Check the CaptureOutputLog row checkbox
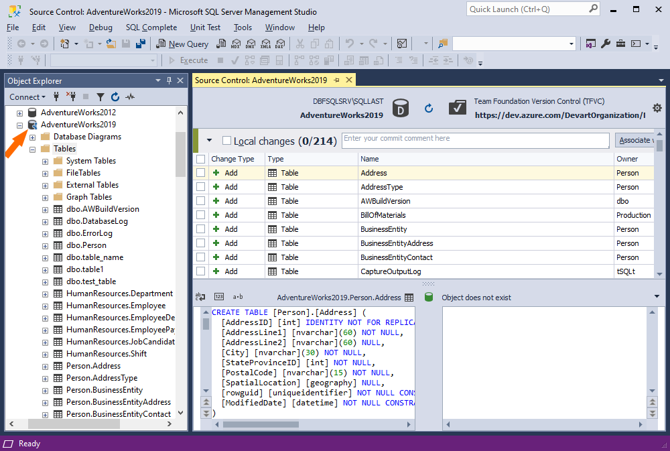The width and height of the screenshot is (670, 451). point(200,271)
